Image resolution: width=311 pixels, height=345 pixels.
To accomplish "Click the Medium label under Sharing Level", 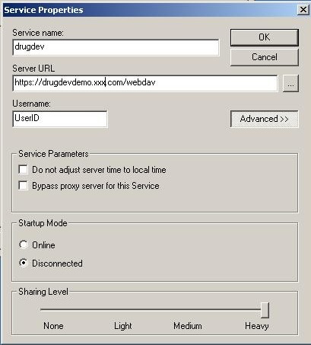I will (x=188, y=326).
